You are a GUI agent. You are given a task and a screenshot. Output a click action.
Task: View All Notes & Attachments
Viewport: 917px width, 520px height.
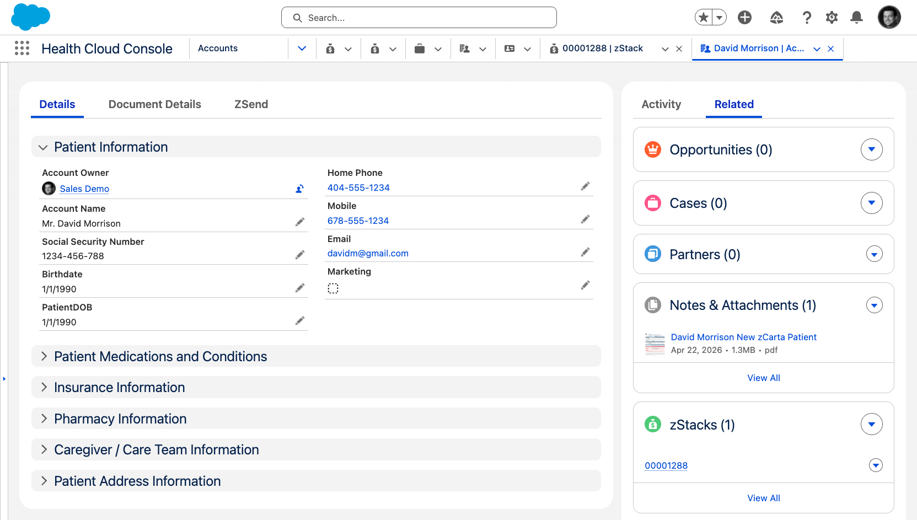(764, 378)
